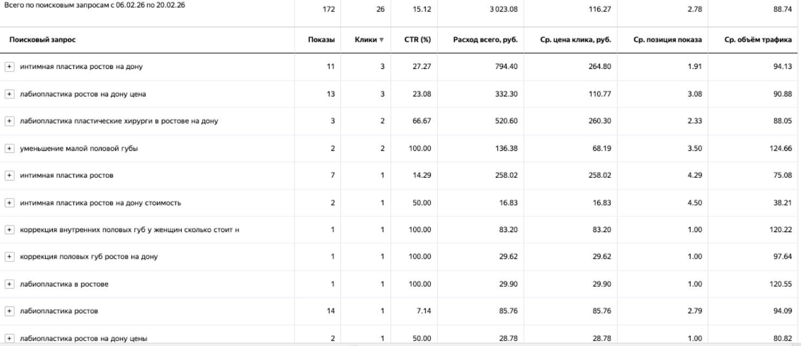Expand 'лабиопластика пластические хирурги в ростове на дону' row
This screenshot has height=346, width=801.
coord(9,121)
